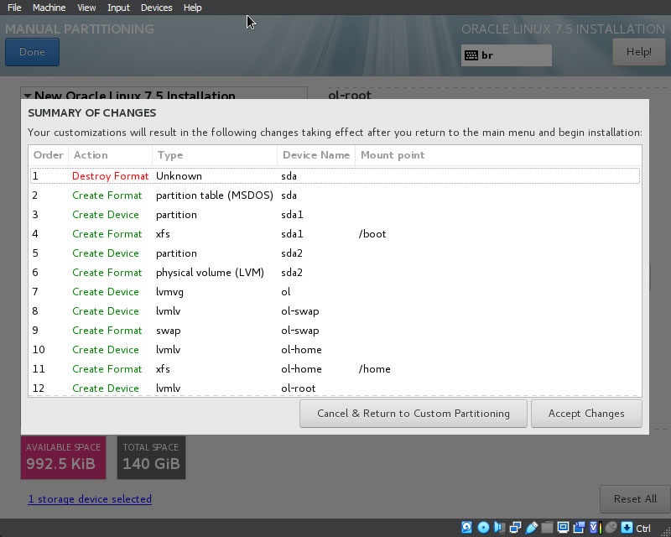This screenshot has height=537, width=671.
Task: Click the Total Space 140 GiB box
Action: point(152,457)
